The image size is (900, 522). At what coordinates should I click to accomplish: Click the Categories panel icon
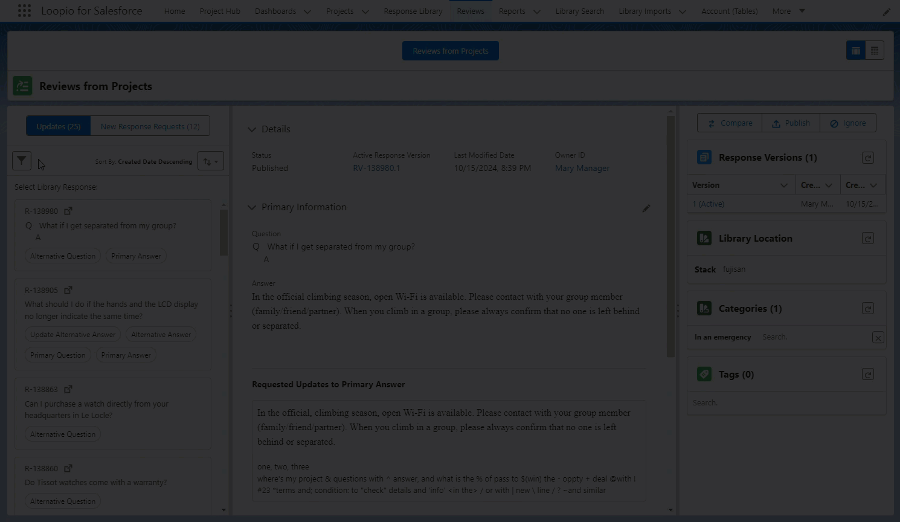coord(704,308)
